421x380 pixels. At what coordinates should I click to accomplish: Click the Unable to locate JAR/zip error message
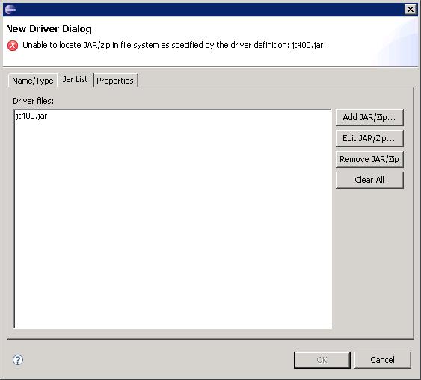click(174, 45)
